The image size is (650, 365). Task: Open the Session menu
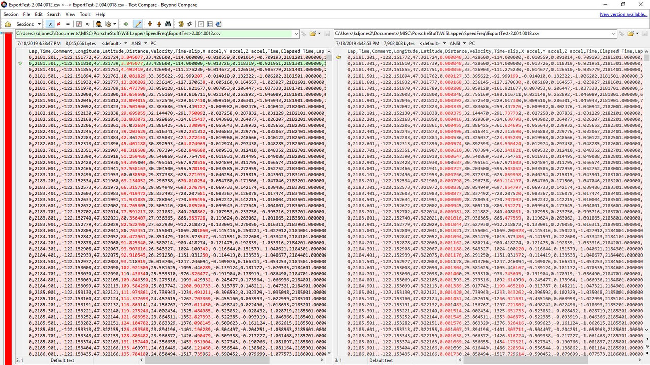click(11, 14)
